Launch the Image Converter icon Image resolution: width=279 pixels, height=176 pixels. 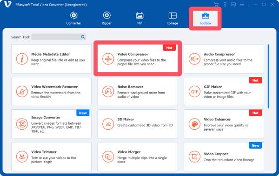22,124
